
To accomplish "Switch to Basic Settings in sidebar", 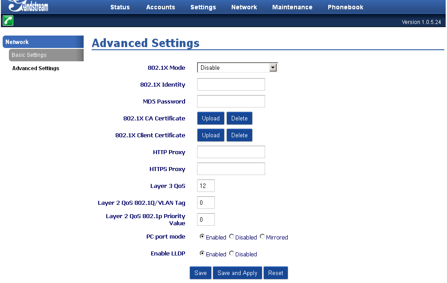I will pyautogui.click(x=29, y=55).
